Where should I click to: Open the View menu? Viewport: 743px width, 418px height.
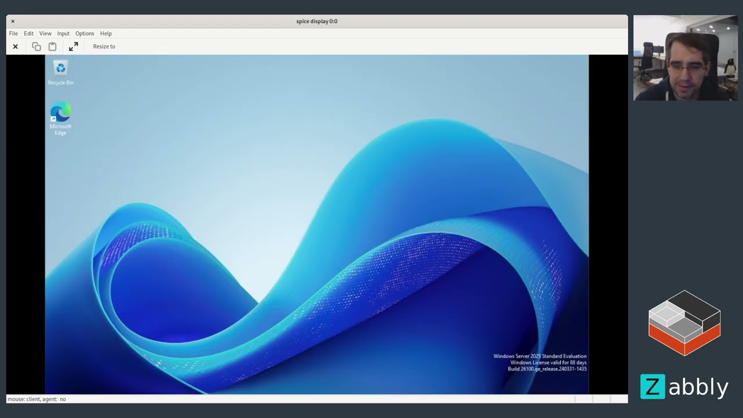[45, 34]
